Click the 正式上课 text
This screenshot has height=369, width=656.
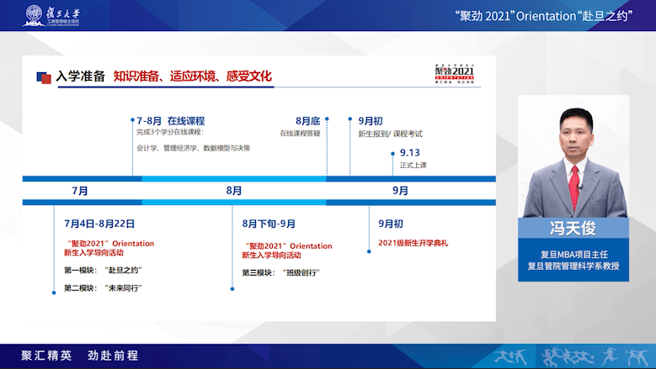point(413,166)
